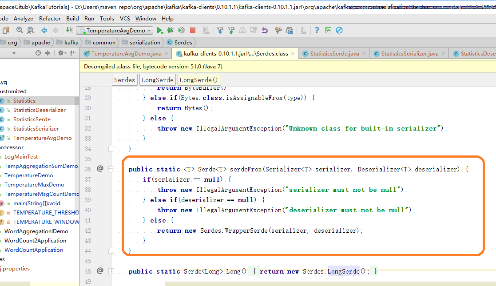
Task: Start debugging with the bug icon
Action: (171, 30)
